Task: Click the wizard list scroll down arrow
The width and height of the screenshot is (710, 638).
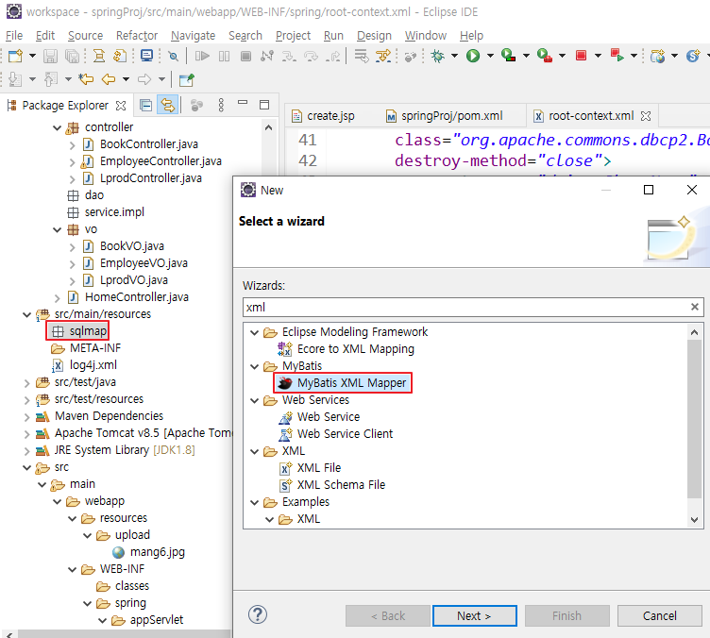Action: point(694,519)
